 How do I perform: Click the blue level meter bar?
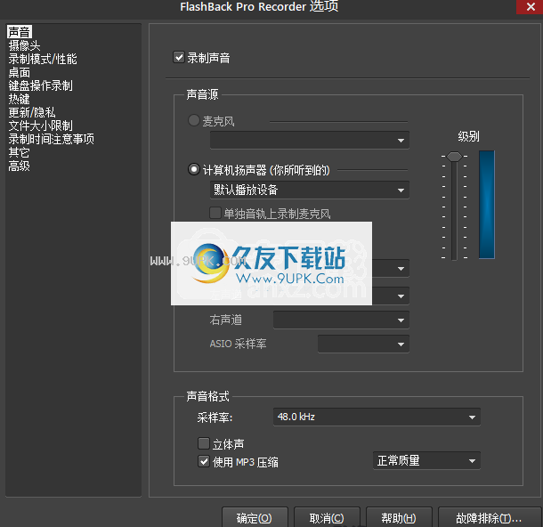(x=487, y=205)
